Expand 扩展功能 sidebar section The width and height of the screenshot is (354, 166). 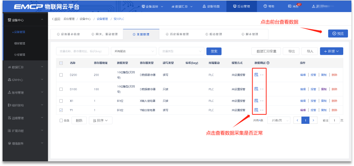25,131
